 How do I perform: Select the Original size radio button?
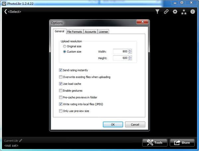pos(64,46)
